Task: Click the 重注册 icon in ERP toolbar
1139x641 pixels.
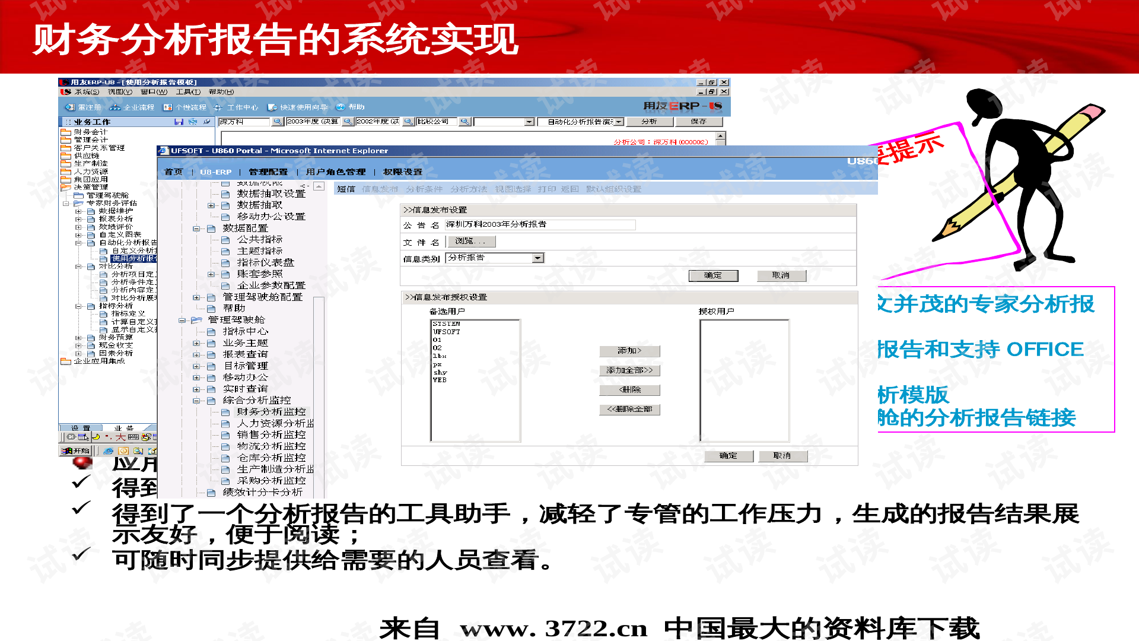Action: tap(70, 107)
